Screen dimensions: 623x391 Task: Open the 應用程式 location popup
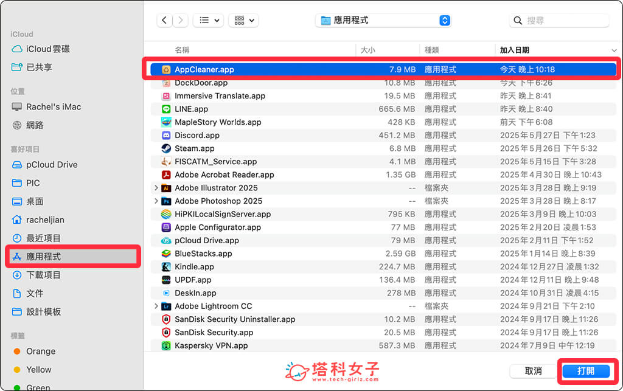pyautogui.click(x=383, y=20)
